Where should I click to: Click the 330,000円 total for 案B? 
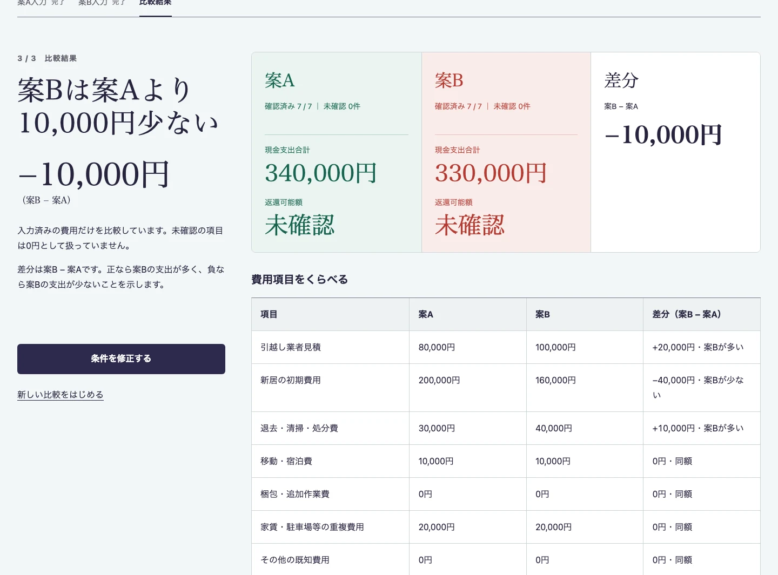491,173
